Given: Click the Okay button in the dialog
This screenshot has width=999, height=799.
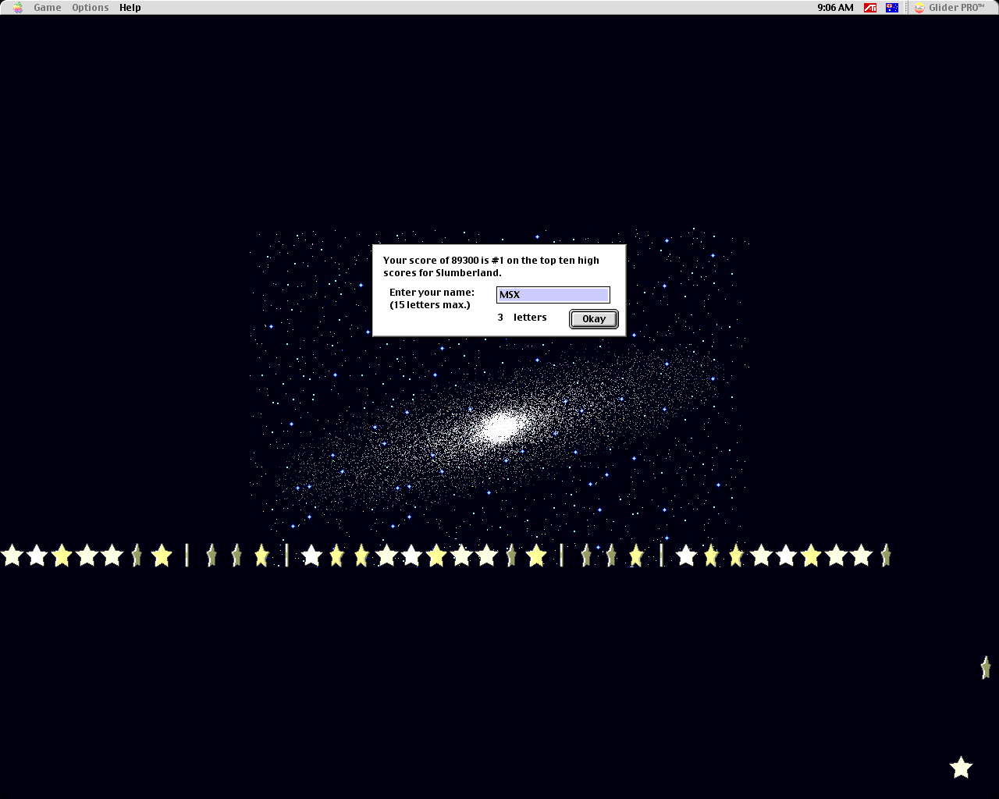Looking at the screenshot, I should point(593,319).
